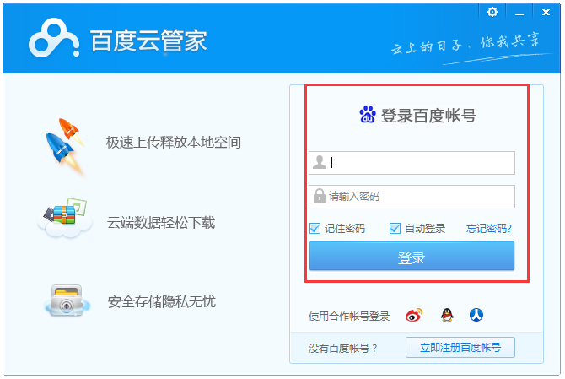Click the padlock icon in password field
565x379 pixels.
(x=320, y=196)
